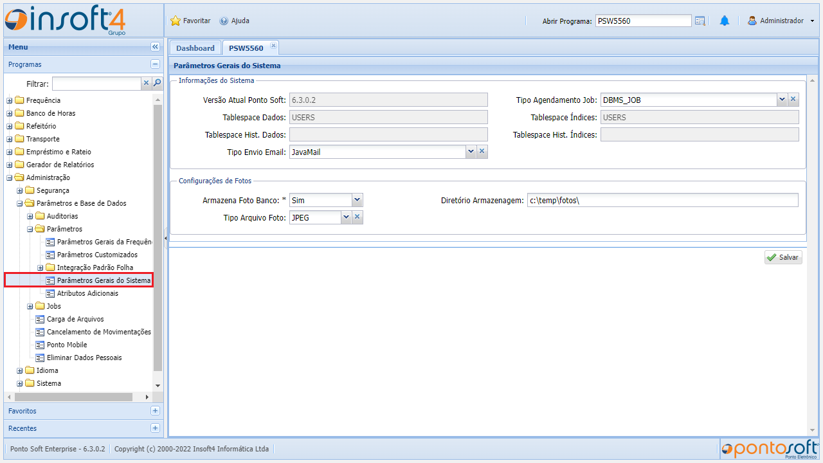The image size is (823, 463).
Task: Collapse the Menu panel with double-arrow icon
Action: click(x=155, y=47)
